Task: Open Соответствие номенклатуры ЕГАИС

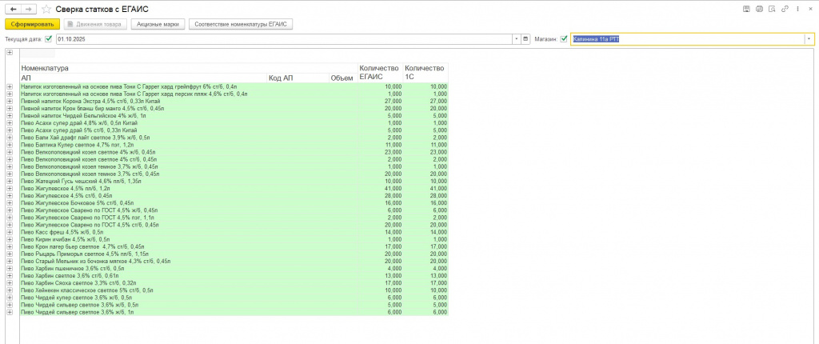Action: click(241, 24)
